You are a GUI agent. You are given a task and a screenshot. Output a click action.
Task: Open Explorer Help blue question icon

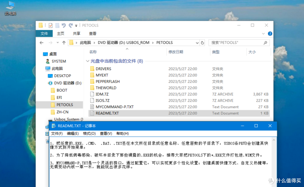tap(270, 34)
